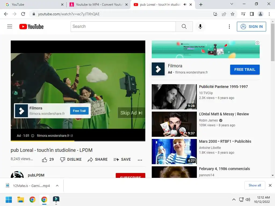Open the Chrome profile avatar

coord(260,14)
